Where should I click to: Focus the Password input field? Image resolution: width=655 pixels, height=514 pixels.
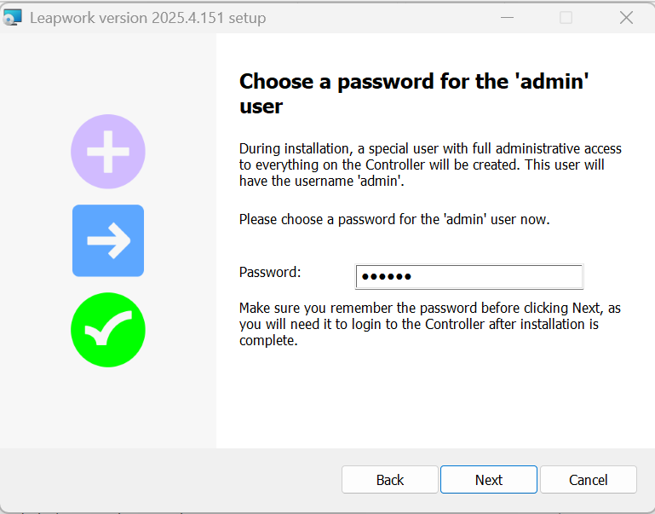[x=494, y=277]
